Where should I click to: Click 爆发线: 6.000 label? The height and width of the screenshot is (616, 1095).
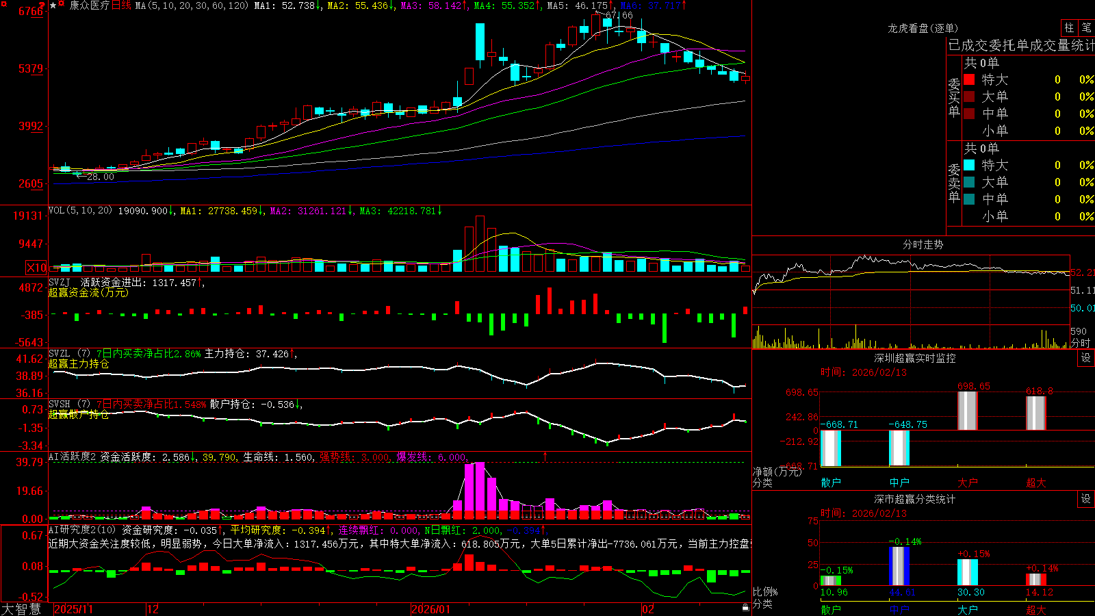pos(433,457)
